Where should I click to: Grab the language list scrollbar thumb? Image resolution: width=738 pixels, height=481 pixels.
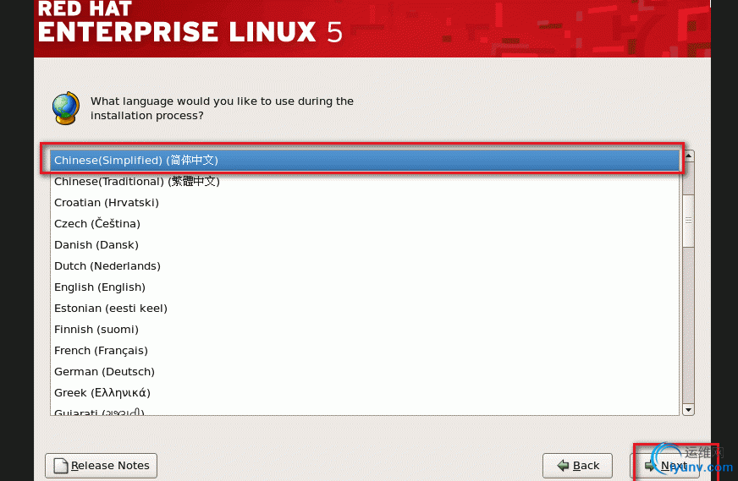[689, 221]
